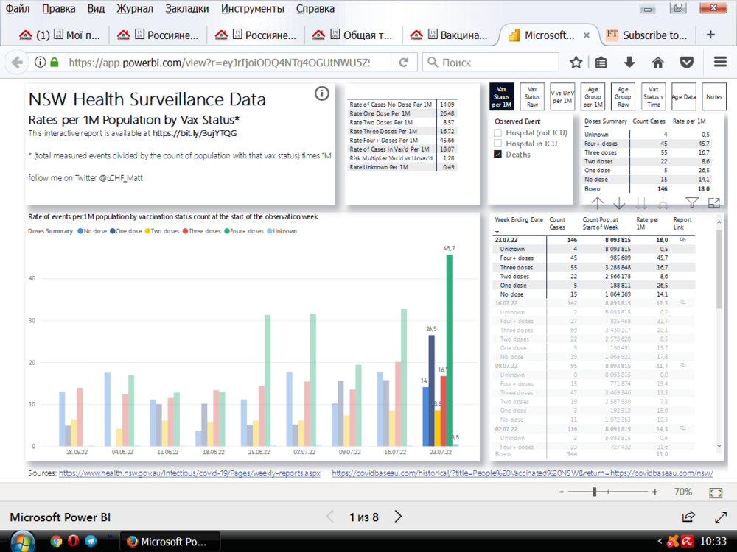
Task: Enable the Hospital in ICU checkbox
Action: 498,144
